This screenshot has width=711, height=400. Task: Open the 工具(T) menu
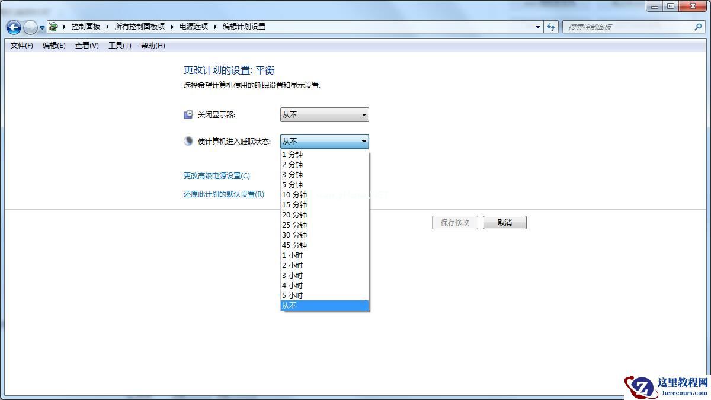118,46
